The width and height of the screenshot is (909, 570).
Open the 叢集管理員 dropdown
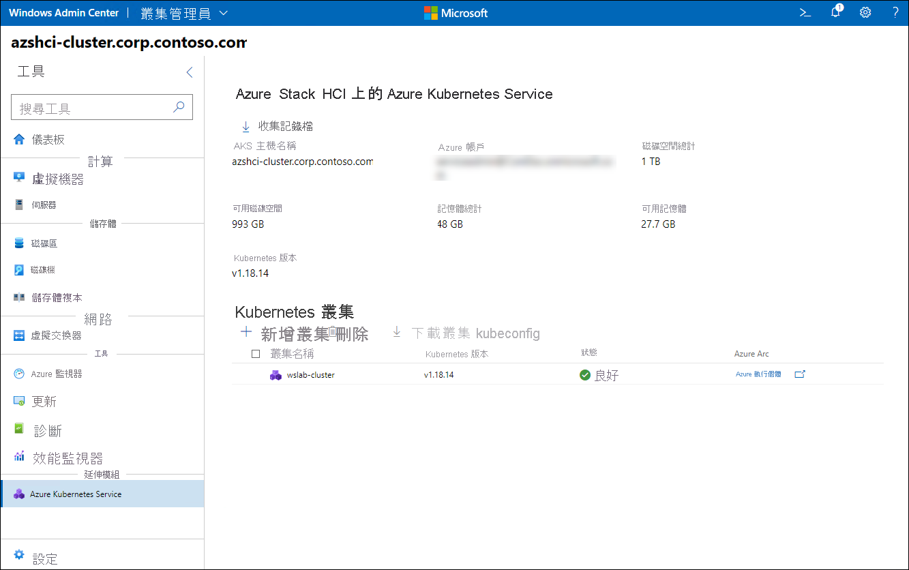(184, 13)
